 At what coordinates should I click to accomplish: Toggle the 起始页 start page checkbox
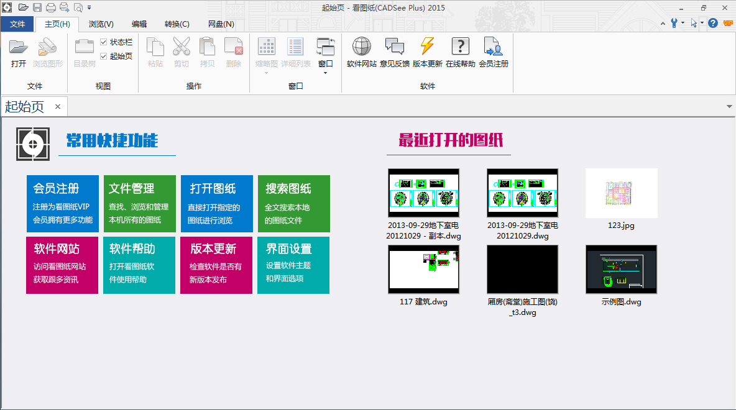tap(104, 56)
